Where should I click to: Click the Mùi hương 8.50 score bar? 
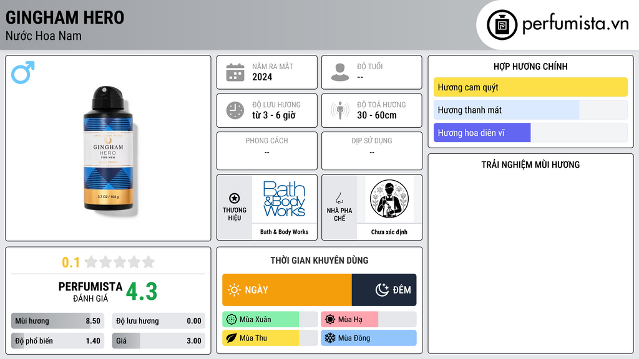point(57,321)
